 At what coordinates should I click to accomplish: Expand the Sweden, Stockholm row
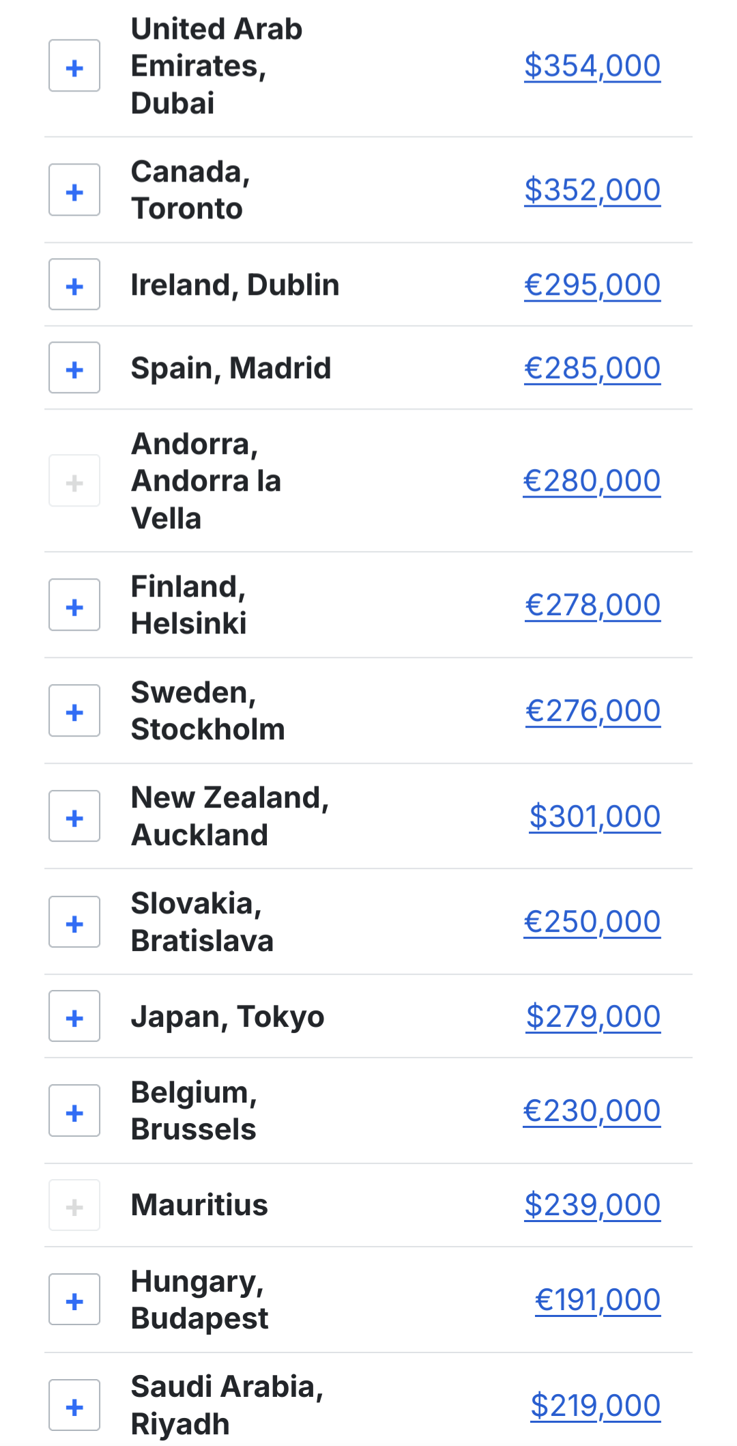click(x=74, y=711)
